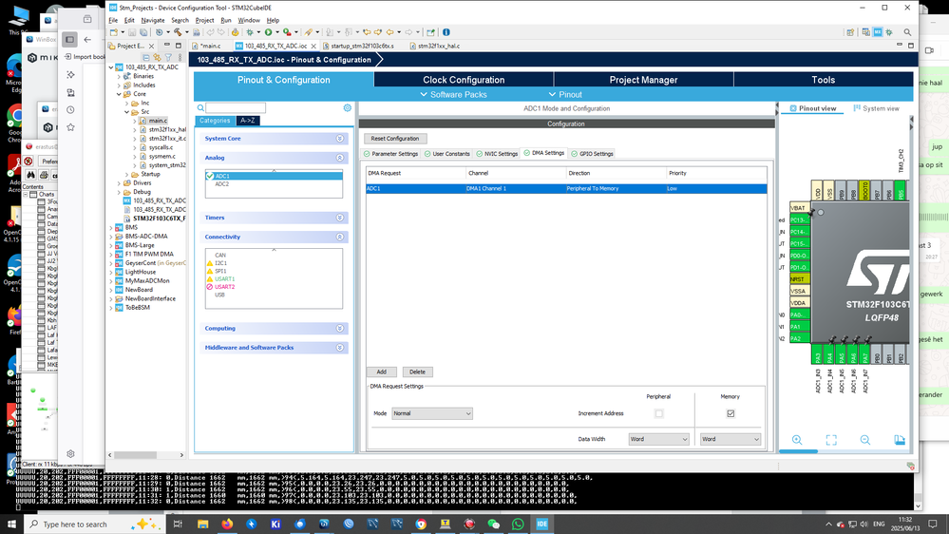Click the green Run button icon
This screenshot has width=949, height=534.
pos(268,32)
